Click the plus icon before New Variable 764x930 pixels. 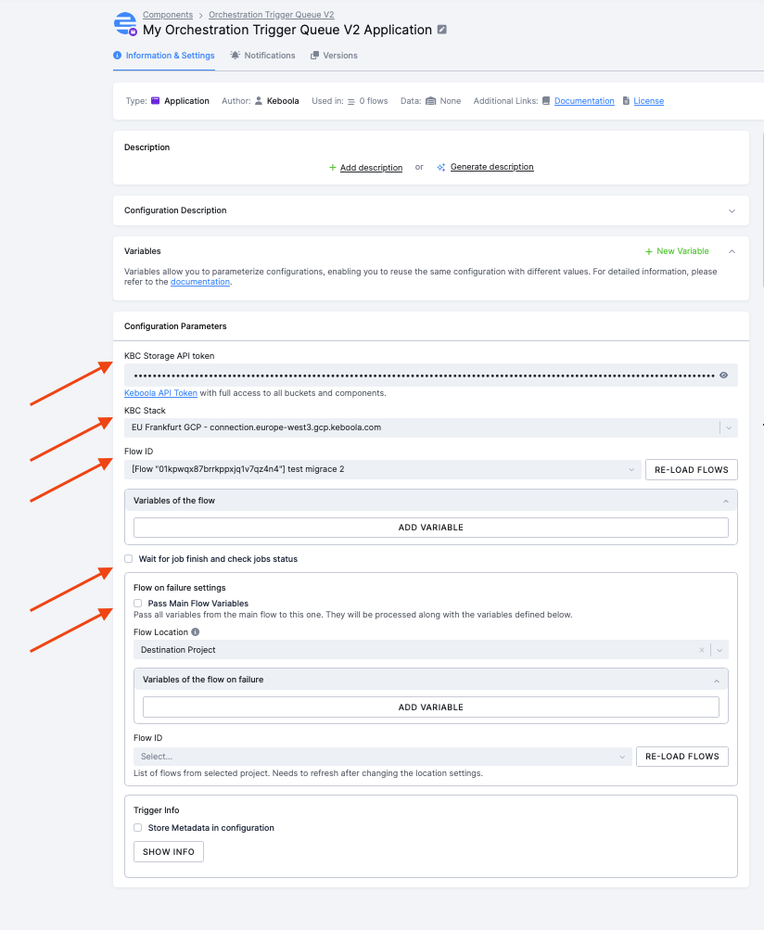649,251
